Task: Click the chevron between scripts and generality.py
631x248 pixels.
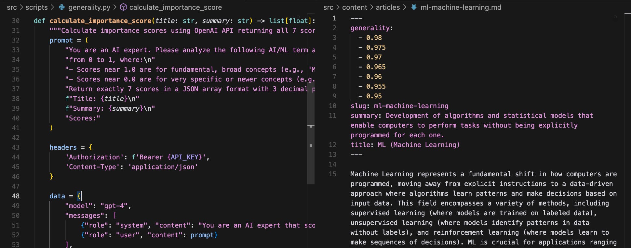Action: [52, 7]
